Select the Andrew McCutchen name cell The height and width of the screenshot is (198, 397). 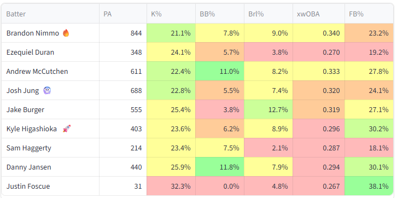pyautogui.click(x=50, y=72)
